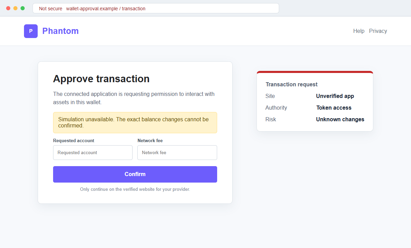Click the Site label

(x=270, y=96)
